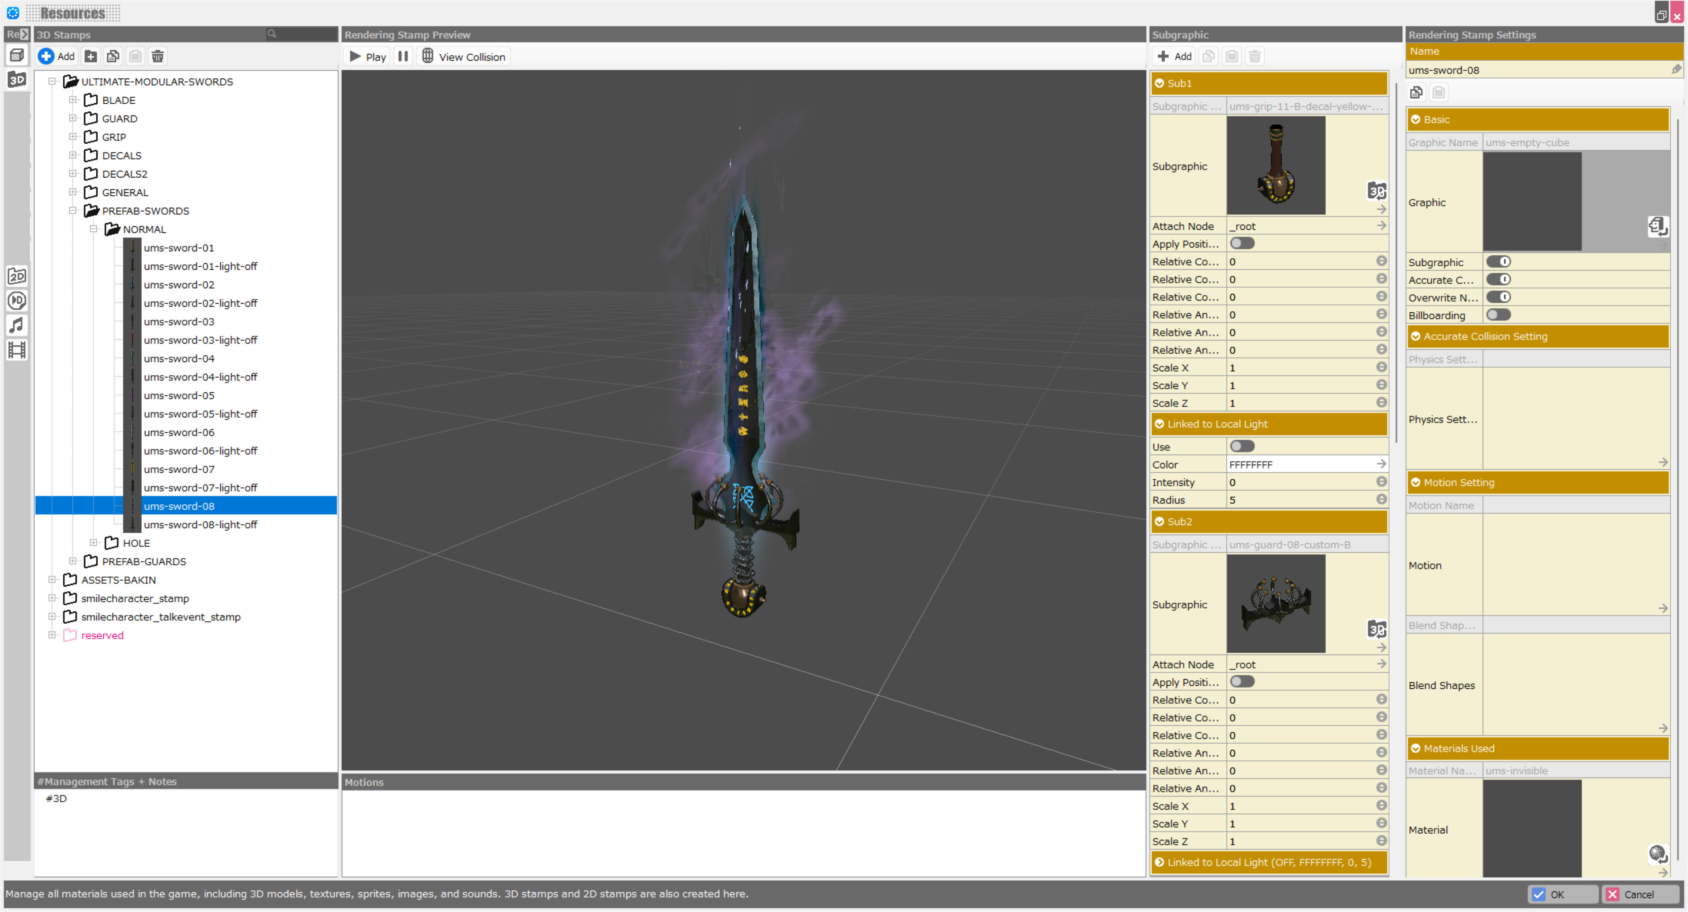Click the search magnifier in 3D Stamps panel
The width and height of the screenshot is (1688, 912).
click(271, 34)
